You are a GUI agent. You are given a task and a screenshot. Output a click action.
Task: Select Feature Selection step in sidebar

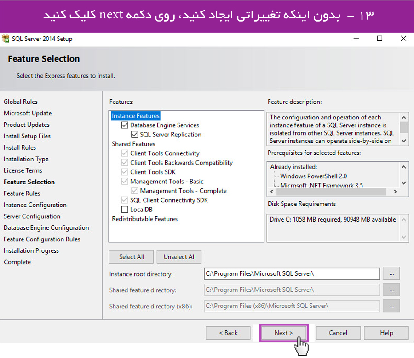click(x=29, y=182)
